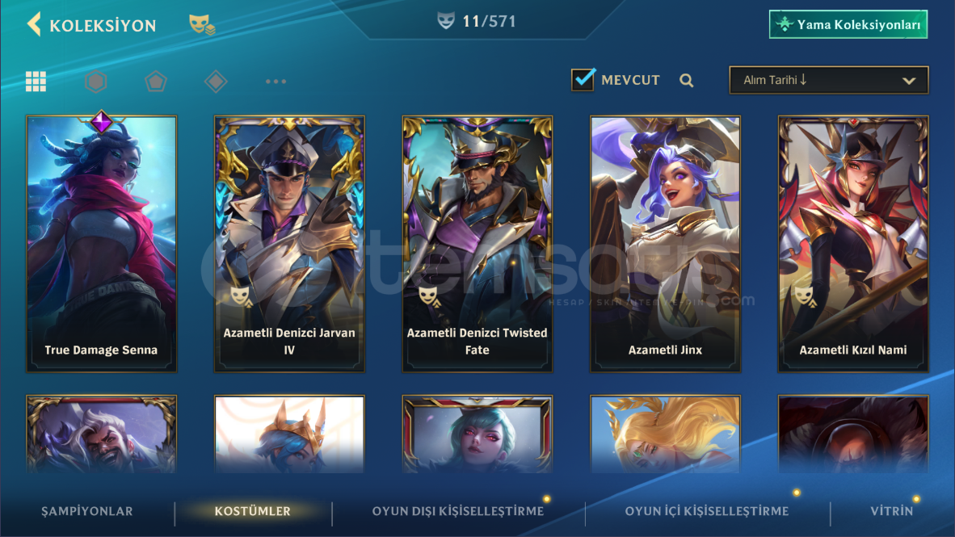The width and height of the screenshot is (955, 537).
Task: Go back using the Koleksiyon arrow
Action: click(x=34, y=24)
